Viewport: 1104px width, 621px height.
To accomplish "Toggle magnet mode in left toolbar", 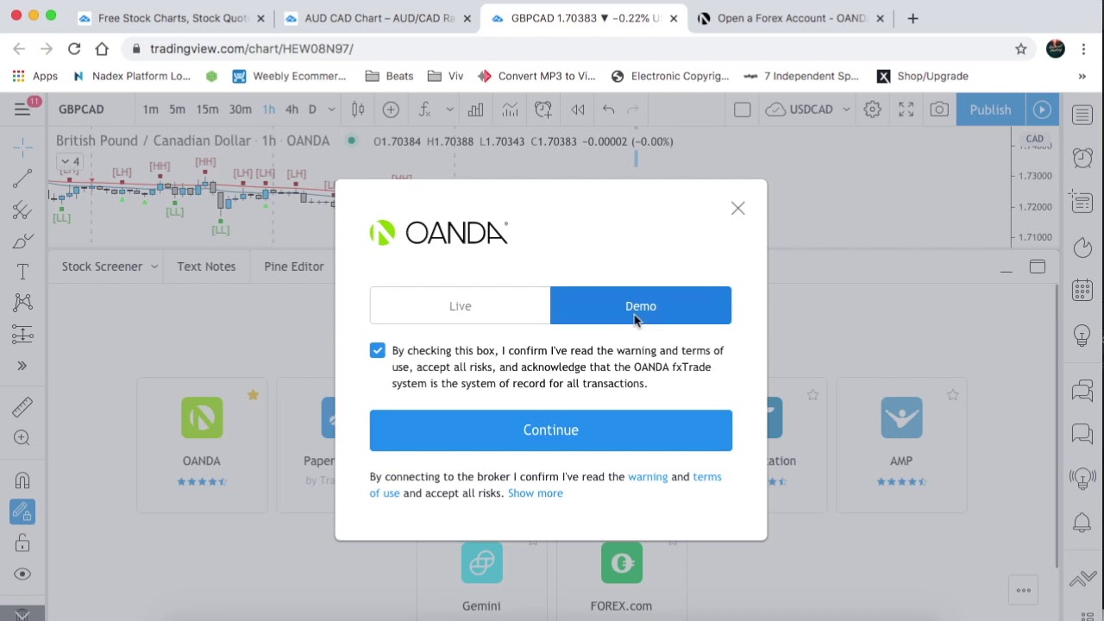I will [22, 480].
